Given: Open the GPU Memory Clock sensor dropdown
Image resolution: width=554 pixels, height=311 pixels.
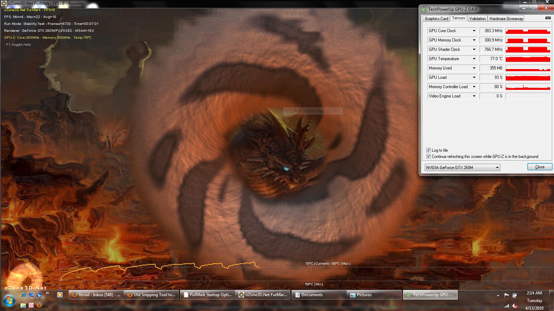Looking at the screenshot, I should 452,40.
